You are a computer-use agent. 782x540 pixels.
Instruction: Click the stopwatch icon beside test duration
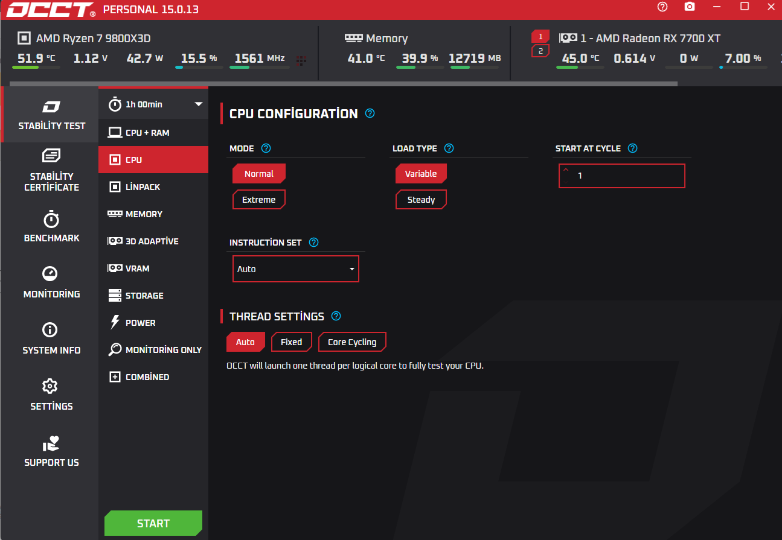(115, 104)
